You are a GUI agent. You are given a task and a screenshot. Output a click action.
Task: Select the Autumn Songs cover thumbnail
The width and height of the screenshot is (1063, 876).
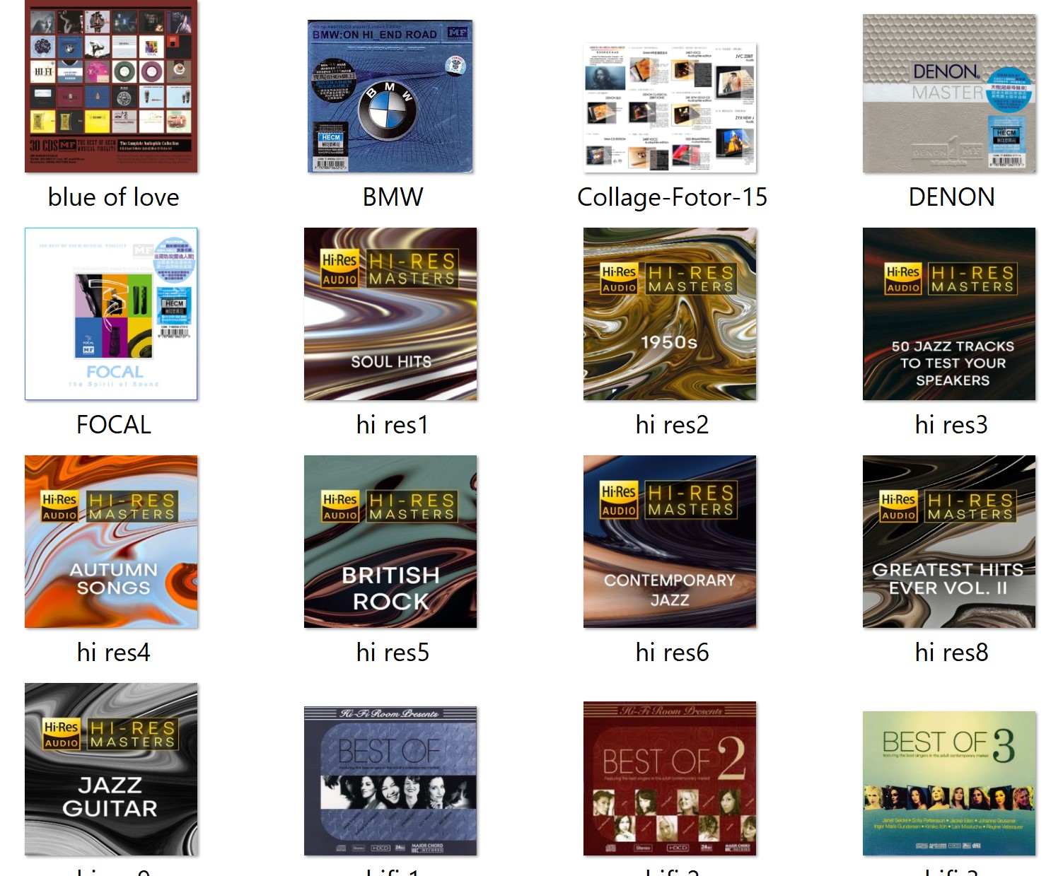click(111, 542)
